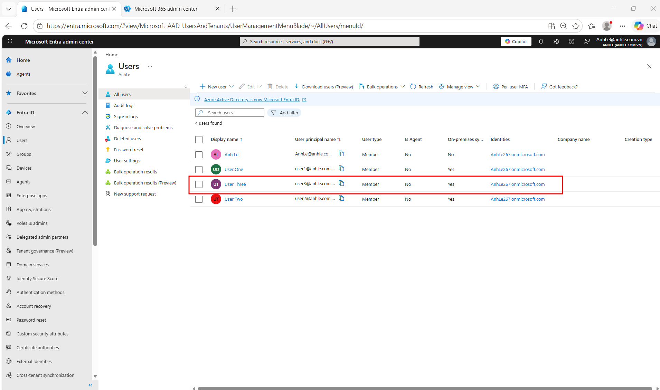Viewport: 660px width, 390px height.
Task: Open the Edge Copilot Chat button
Action: [x=645, y=26]
